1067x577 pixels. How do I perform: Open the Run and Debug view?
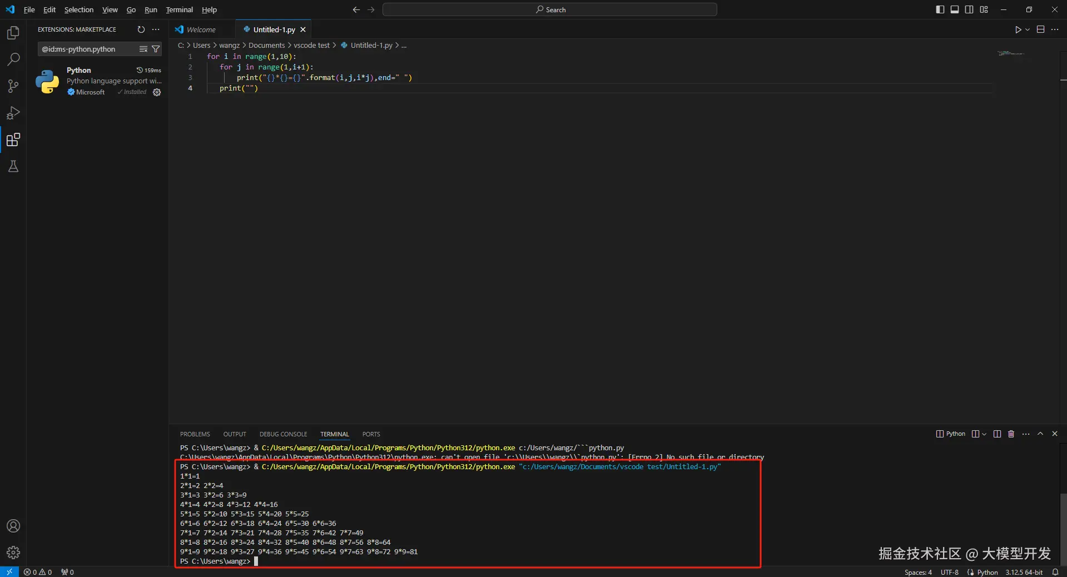[13, 113]
